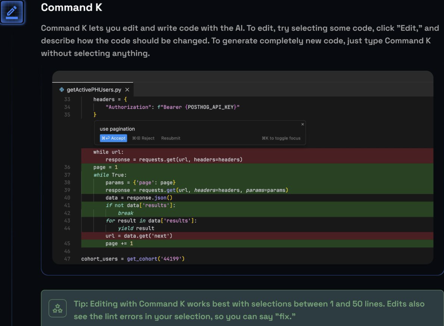Click the Python file icon in the tab
The width and height of the screenshot is (444, 326).
click(62, 90)
